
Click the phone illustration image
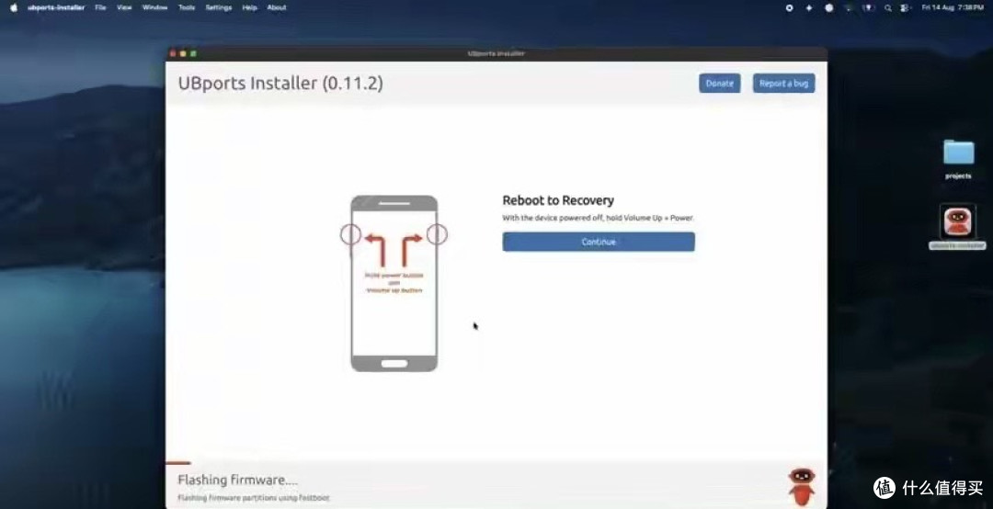pos(394,283)
